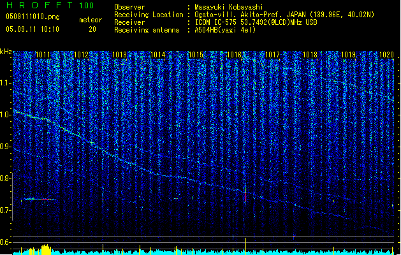Image resolution: width=401 pixels, height=255 pixels.
Task: Click the 0.7 frequency axis label
Action: tap(6, 210)
